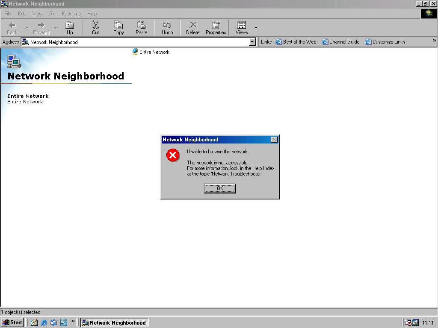Click the Delete toolbar icon
This screenshot has width=438, height=328.
[192, 27]
